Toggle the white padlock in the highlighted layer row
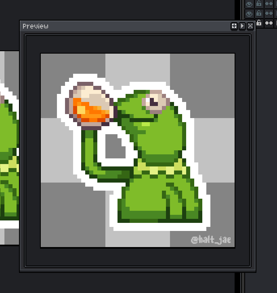 (259, 23)
